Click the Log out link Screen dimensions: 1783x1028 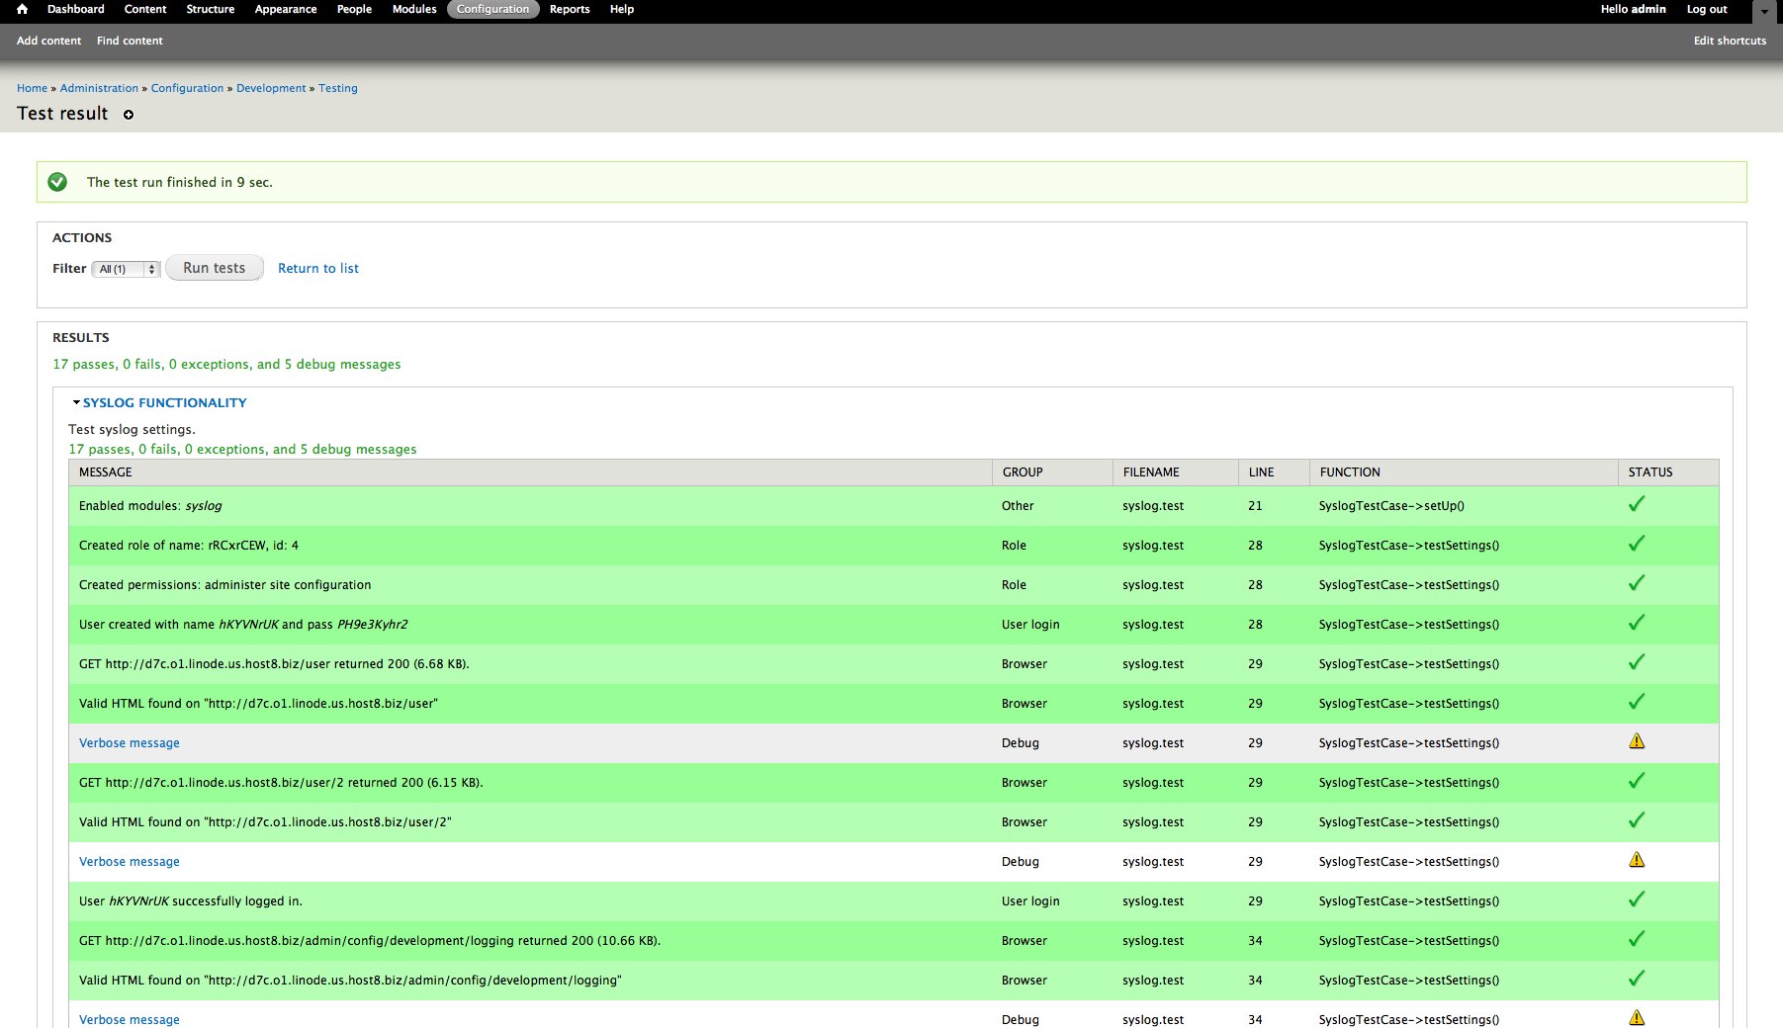point(1706,9)
